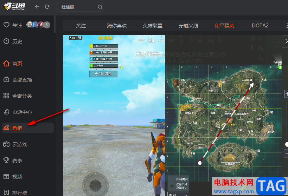Viewport: 288px width, 196px height.
Task: Click the clock icon for 历史
Action: tap(6, 41)
